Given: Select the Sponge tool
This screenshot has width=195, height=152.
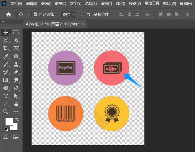Looking at the screenshot, I should click(6, 88).
